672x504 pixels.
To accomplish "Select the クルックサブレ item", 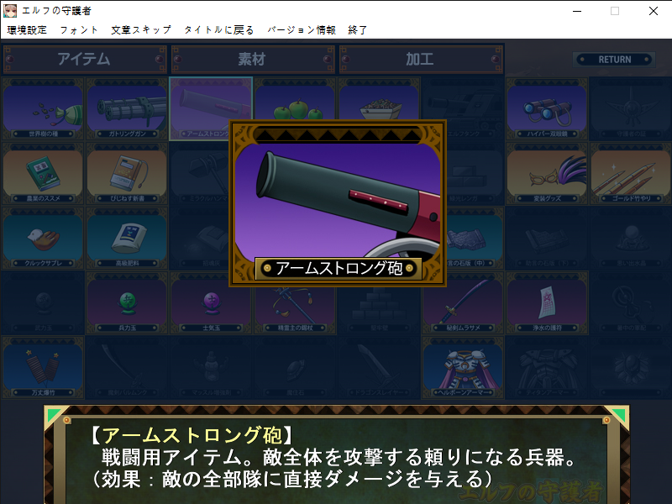I will (43, 239).
